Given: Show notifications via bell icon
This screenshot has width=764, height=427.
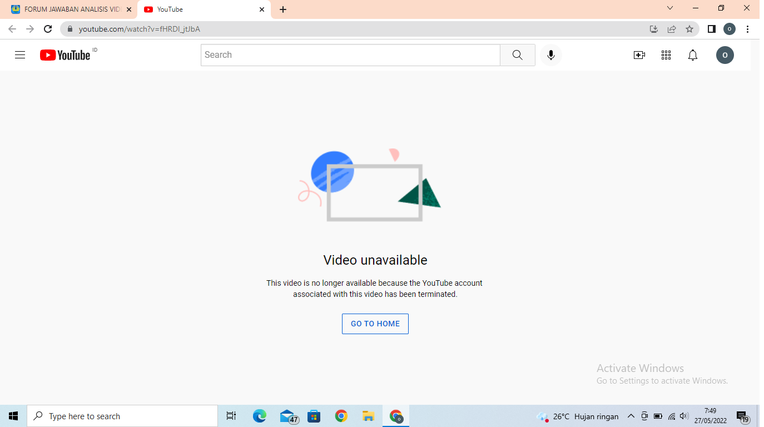Looking at the screenshot, I should [692, 55].
